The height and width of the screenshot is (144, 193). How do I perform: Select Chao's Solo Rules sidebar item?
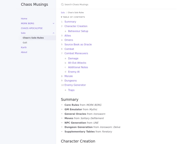point(38,38)
